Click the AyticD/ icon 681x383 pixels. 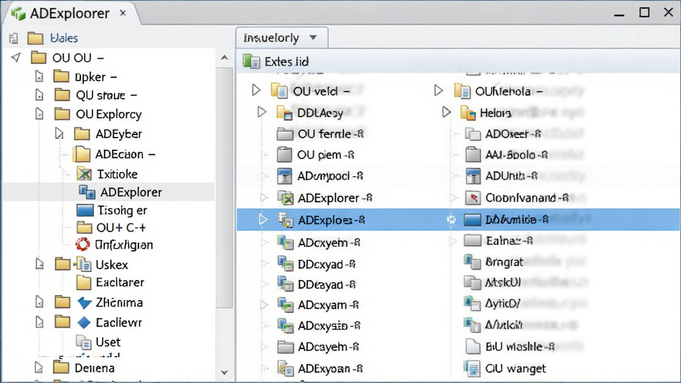(472, 303)
